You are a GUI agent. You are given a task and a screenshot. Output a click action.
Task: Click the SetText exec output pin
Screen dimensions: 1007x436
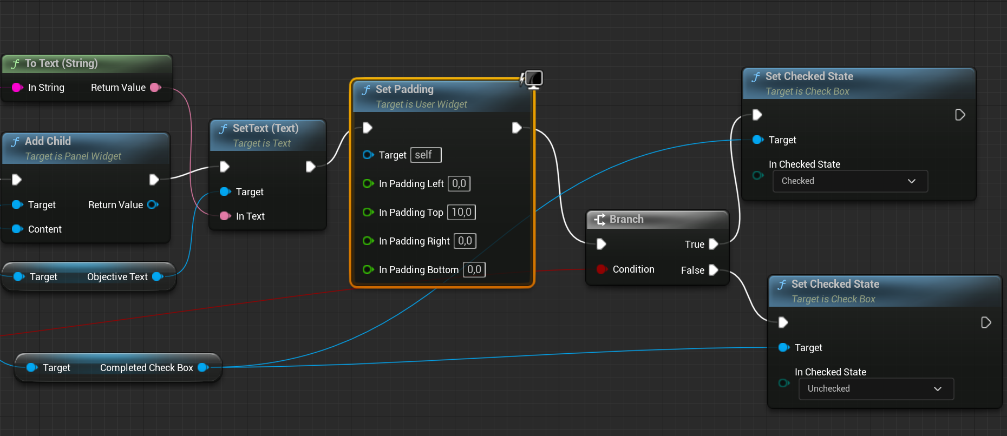[310, 167]
